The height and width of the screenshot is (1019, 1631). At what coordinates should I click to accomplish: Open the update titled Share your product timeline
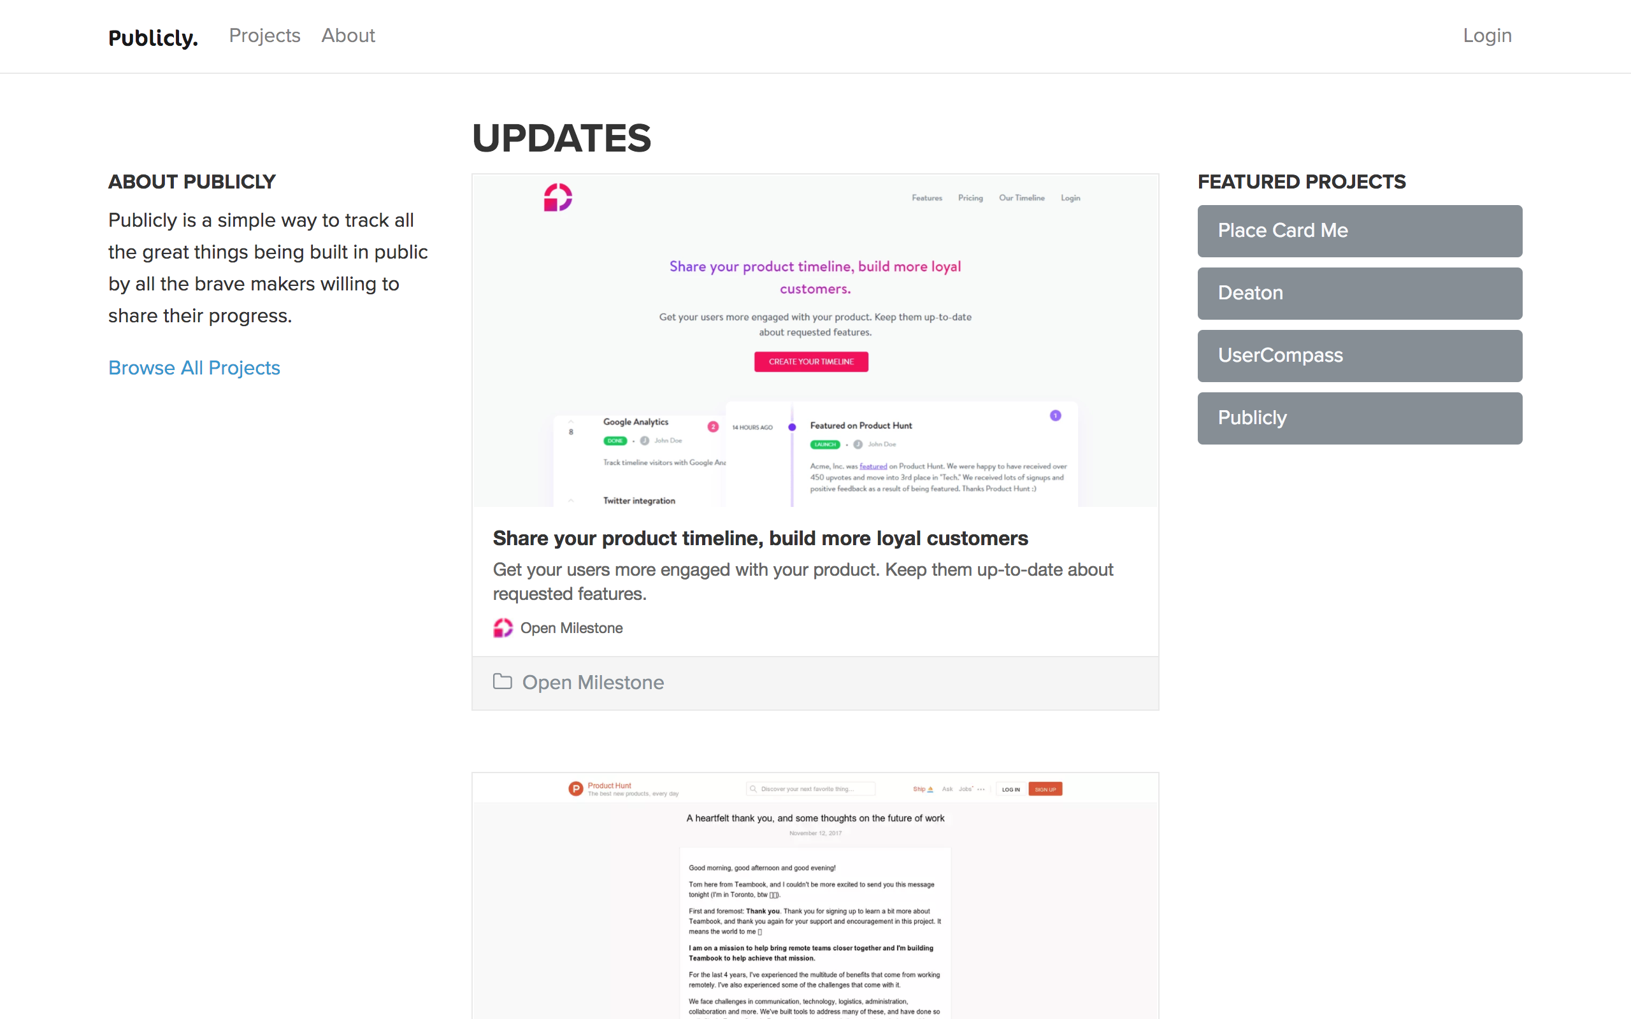pyautogui.click(x=760, y=538)
